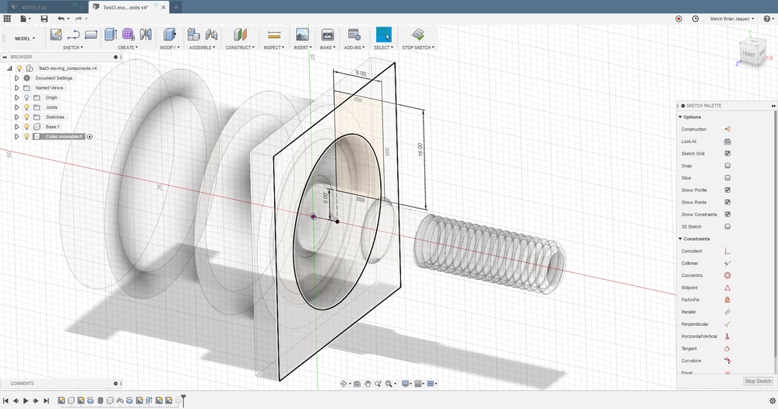Toggle visibility bulb of Origin folder

coord(26,97)
